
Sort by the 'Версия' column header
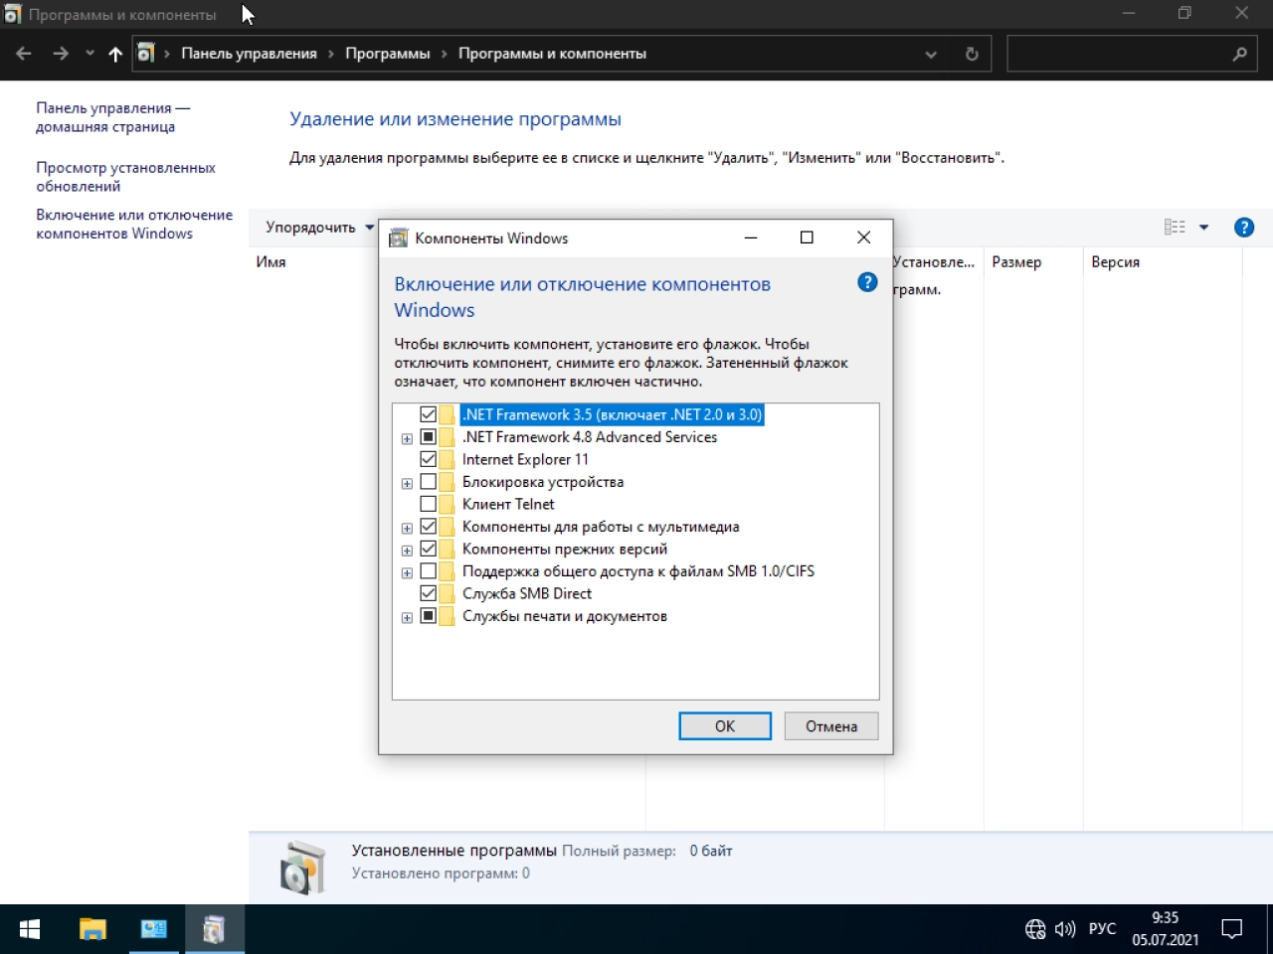tap(1115, 262)
